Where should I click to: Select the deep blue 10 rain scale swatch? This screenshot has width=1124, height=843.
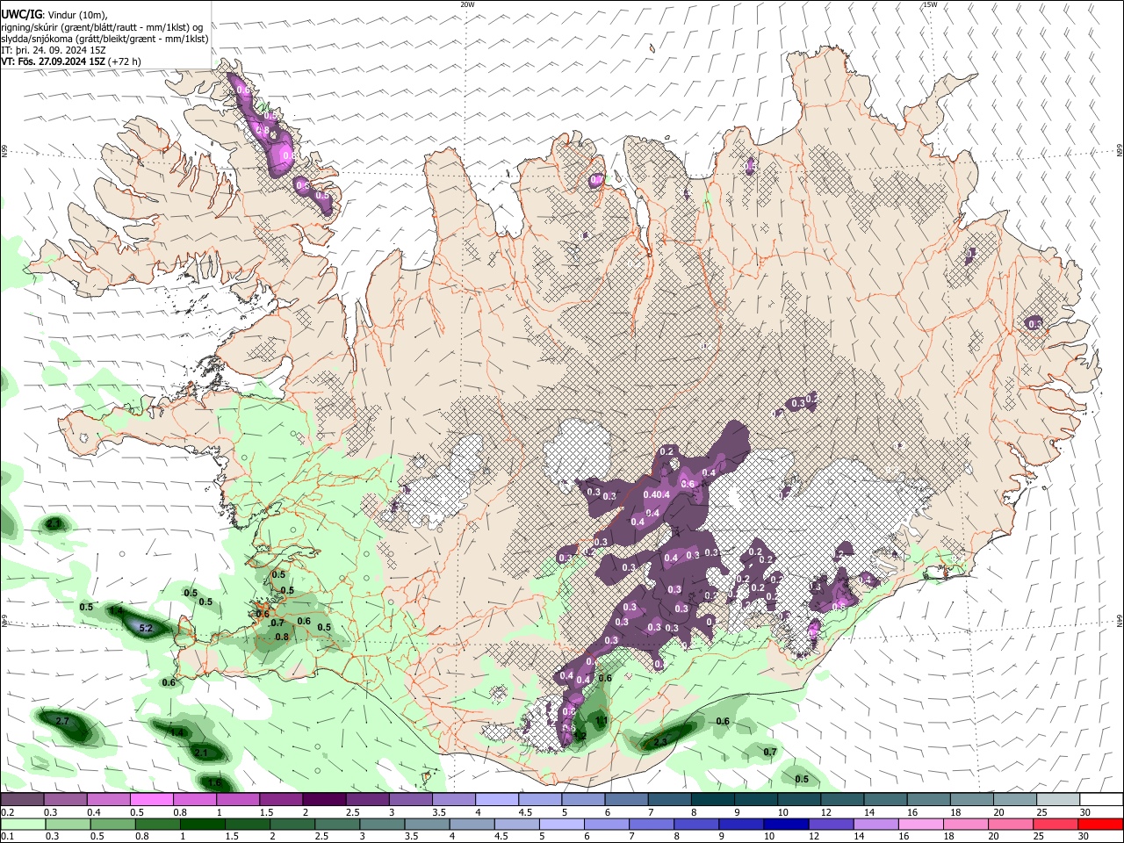[787, 824]
